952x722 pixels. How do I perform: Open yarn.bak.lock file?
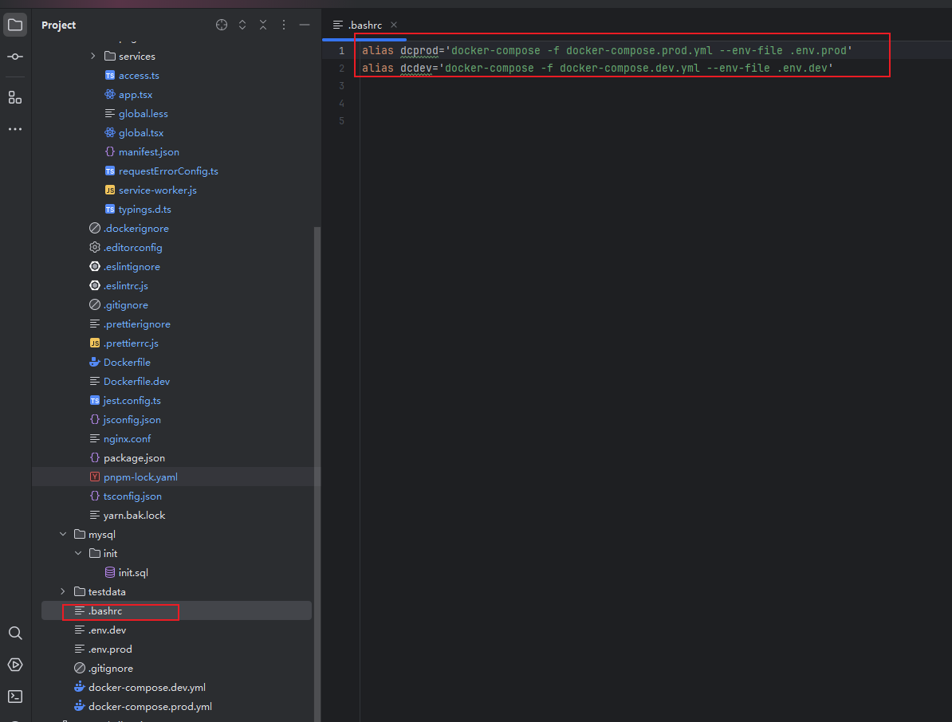tap(134, 515)
